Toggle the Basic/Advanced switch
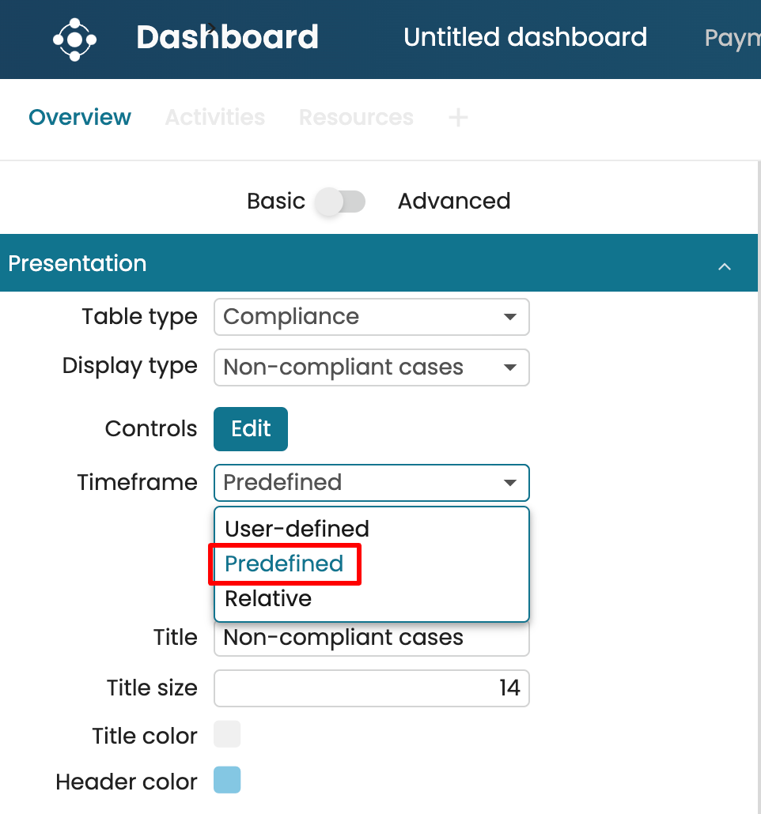Image resolution: width=761 pixels, height=814 pixels. (341, 202)
